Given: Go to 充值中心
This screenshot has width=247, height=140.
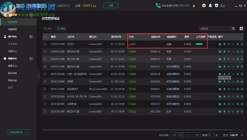Looking at the screenshot, I should [x=12, y=51].
